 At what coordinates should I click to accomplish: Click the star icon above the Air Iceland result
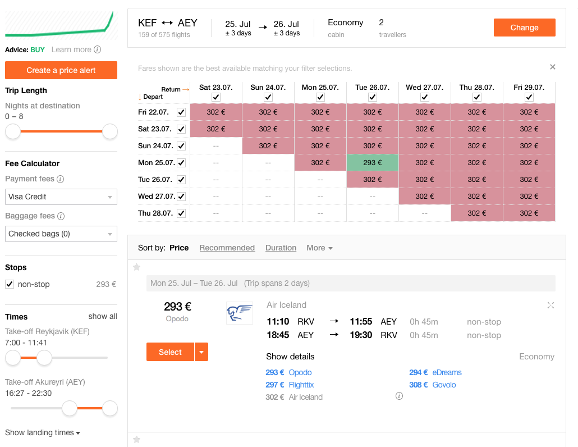click(x=136, y=267)
